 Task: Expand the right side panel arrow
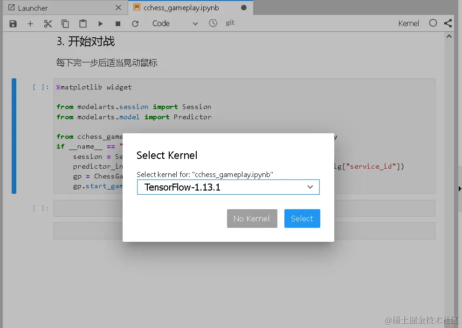[460, 189]
